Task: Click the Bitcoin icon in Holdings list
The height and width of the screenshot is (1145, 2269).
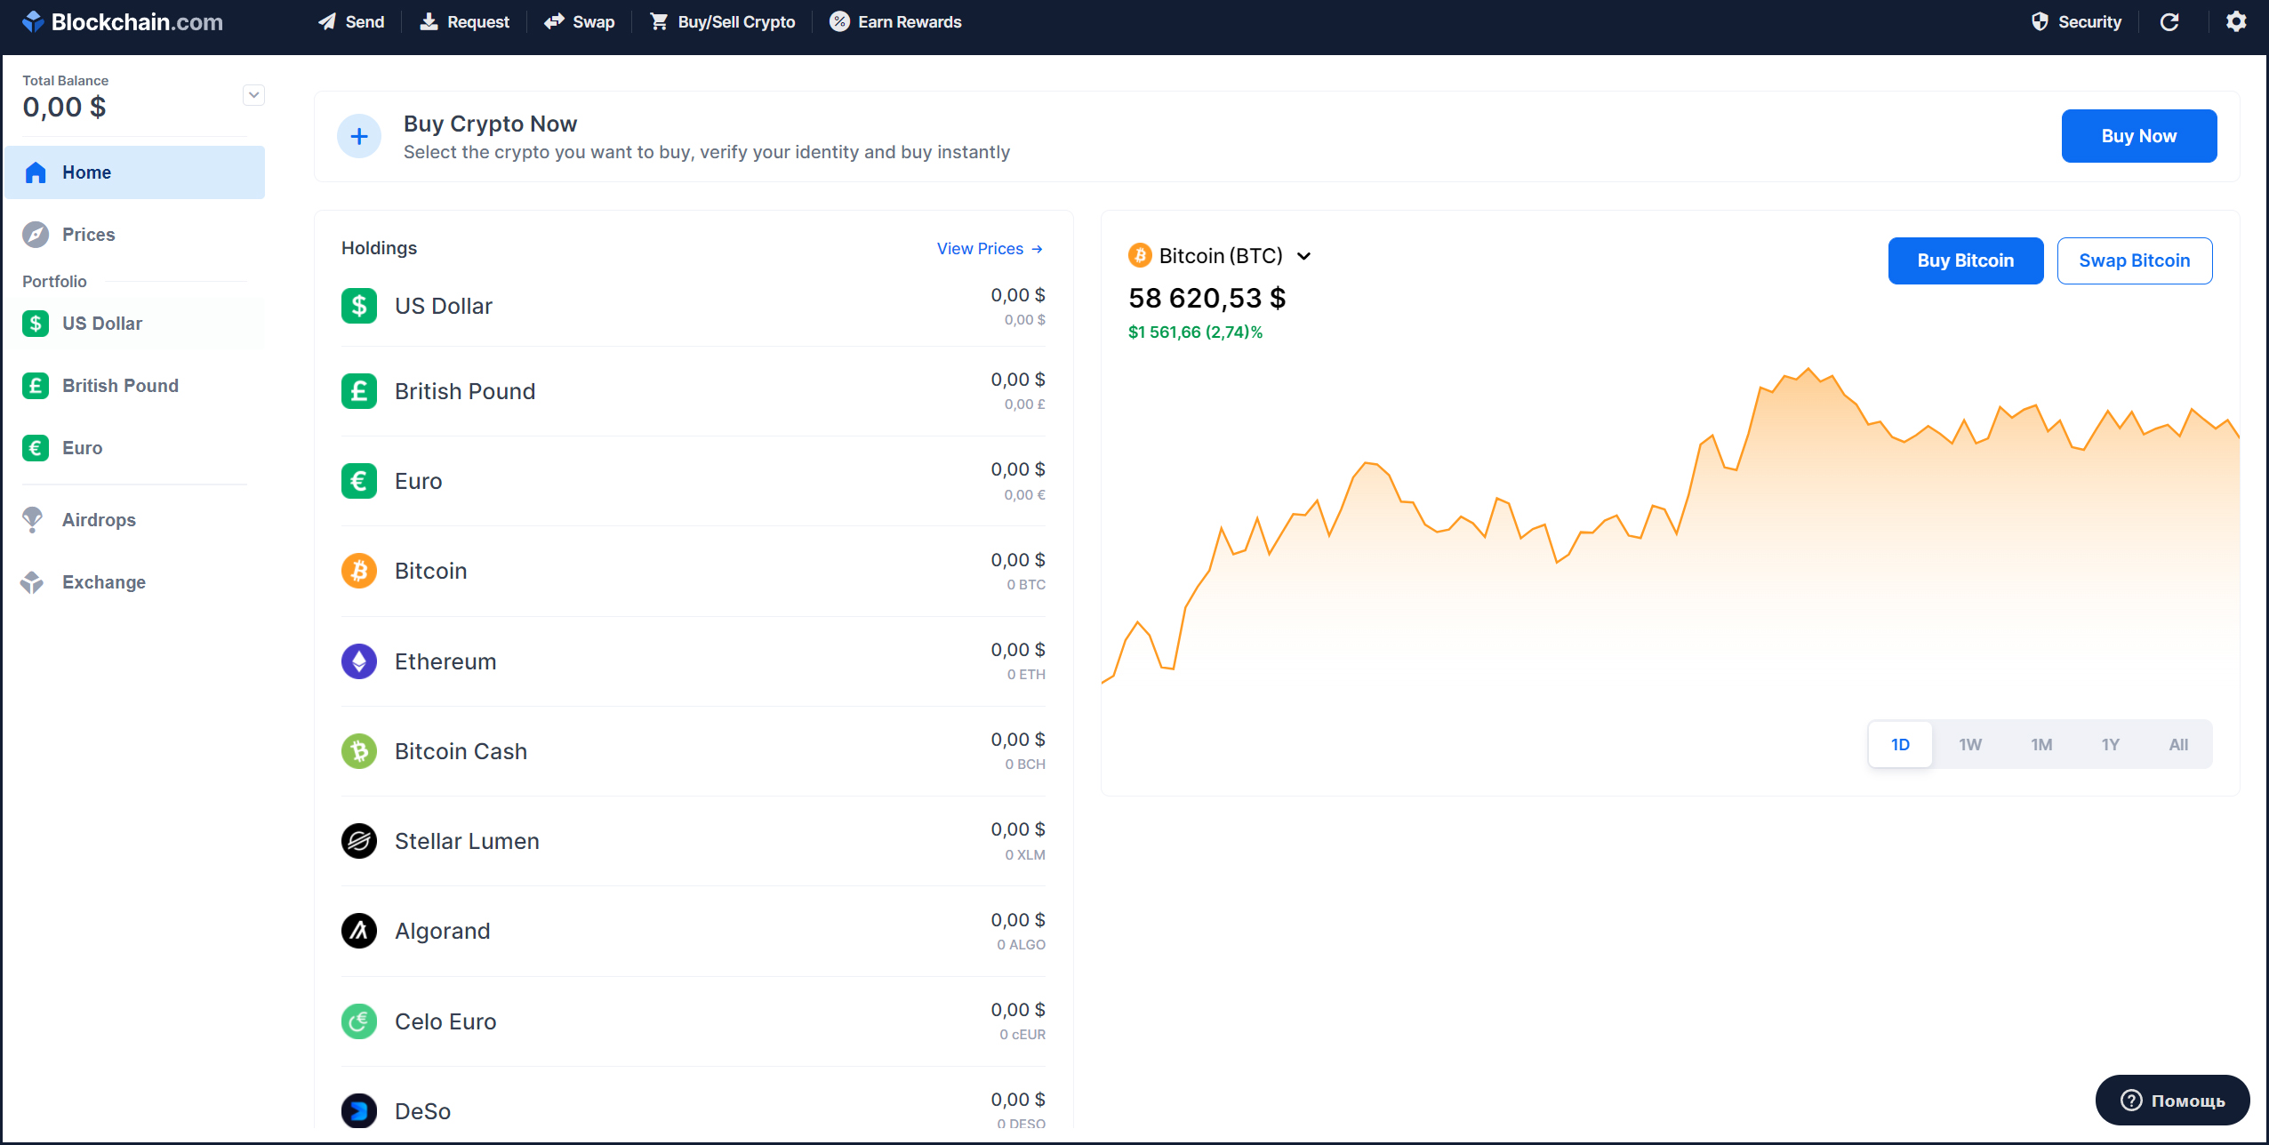Action: point(359,571)
